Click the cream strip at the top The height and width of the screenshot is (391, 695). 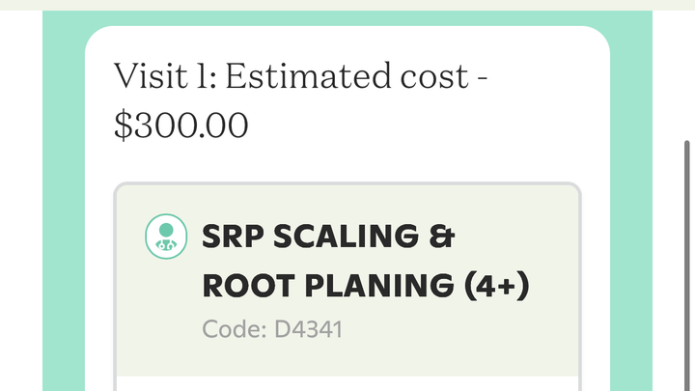click(x=347, y=5)
